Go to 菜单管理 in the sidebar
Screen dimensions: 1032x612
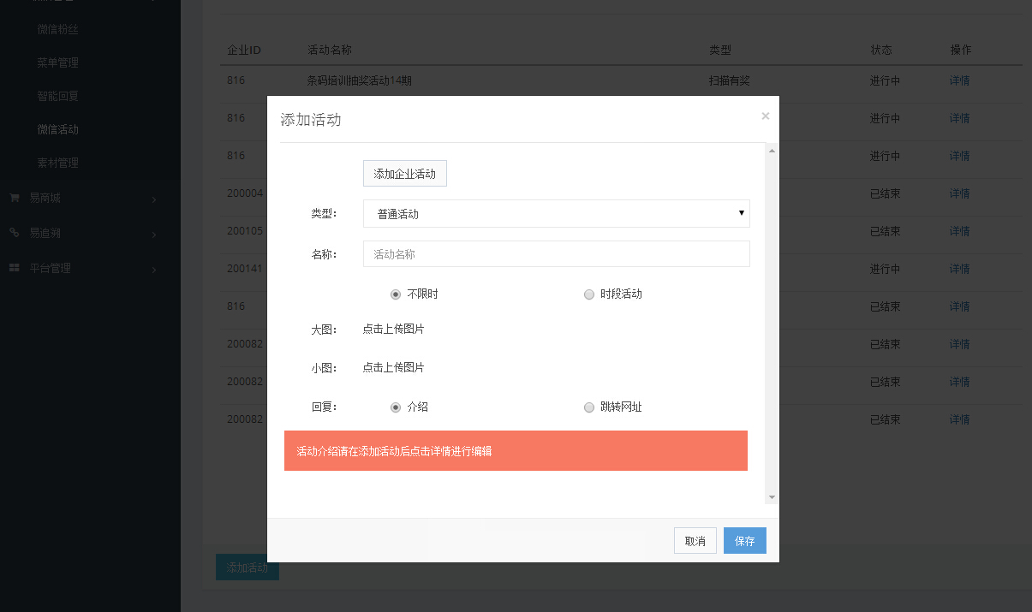point(58,63)
